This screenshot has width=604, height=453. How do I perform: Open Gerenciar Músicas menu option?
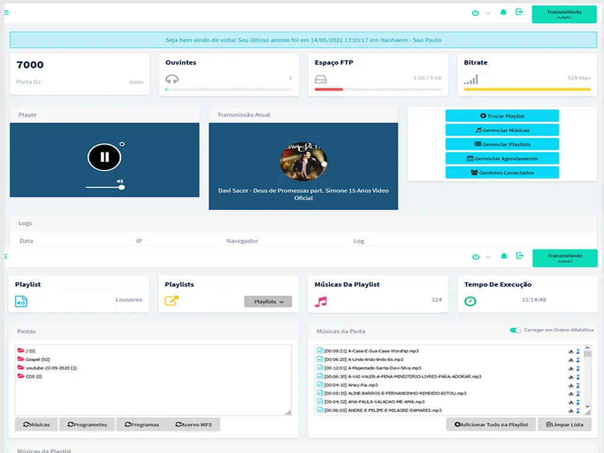click(502, 130)
